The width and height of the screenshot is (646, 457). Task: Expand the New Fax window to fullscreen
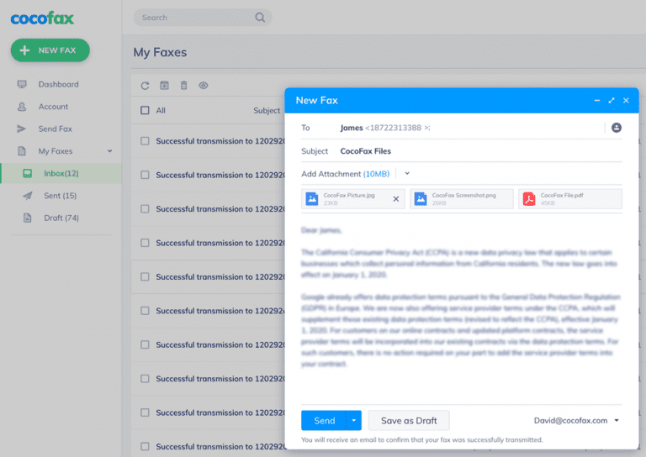coord(612,100)
